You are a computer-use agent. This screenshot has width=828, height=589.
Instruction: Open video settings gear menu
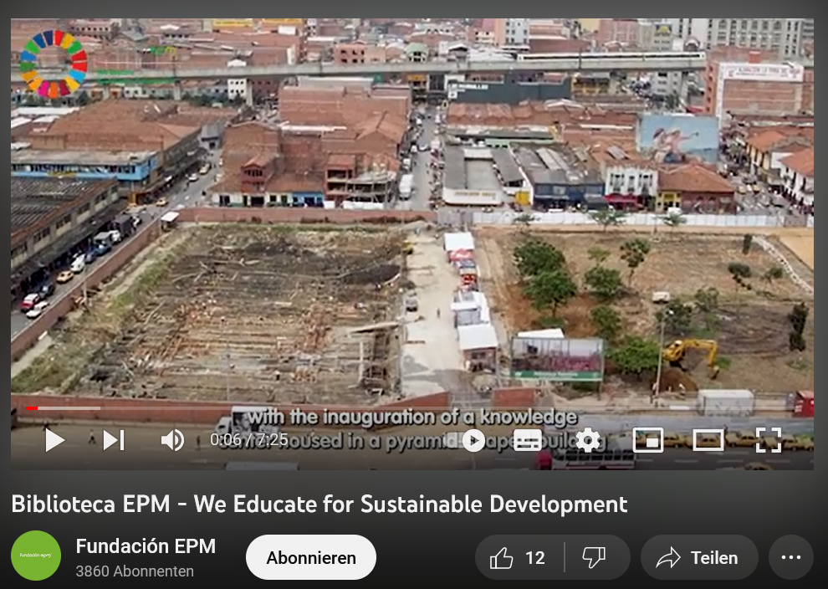(588, 440)
